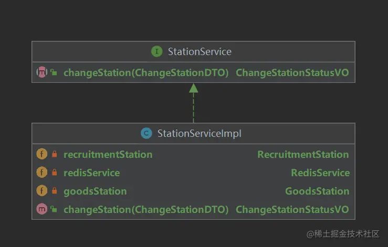Select the recruitmentStation field name
Image resolution: width=388 pixels, height=247 pixels.
(x=108, y=155)
